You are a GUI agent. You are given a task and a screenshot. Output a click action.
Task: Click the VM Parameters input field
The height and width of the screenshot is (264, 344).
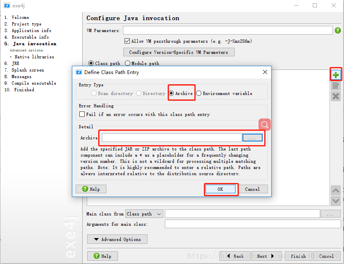(228, 30)
